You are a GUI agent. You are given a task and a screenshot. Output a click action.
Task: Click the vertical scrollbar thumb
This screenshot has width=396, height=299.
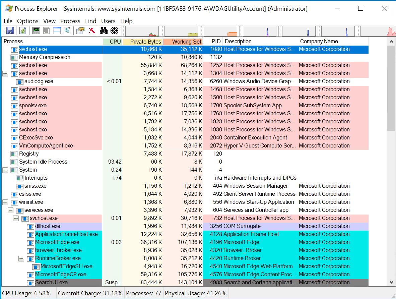[x=391, y=88]
